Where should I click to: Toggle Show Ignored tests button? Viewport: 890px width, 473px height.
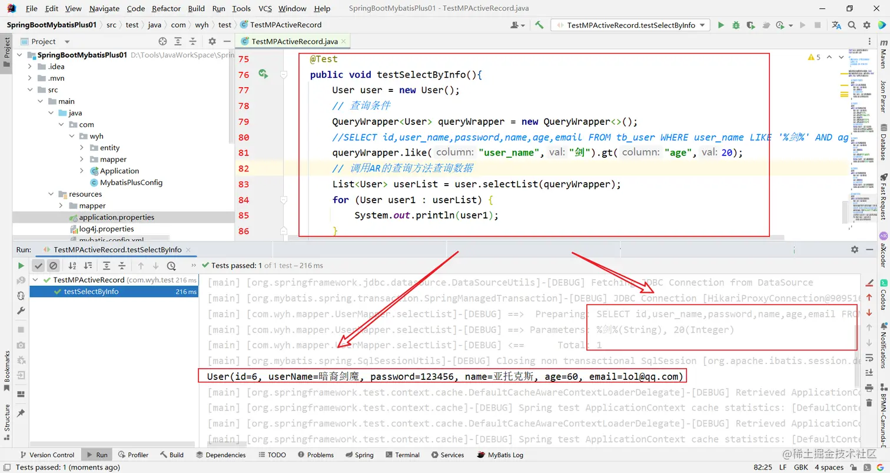[x=53, y=266]
